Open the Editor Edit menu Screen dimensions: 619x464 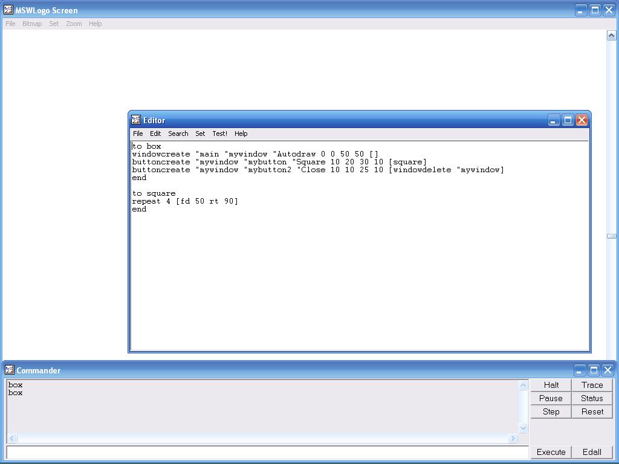155,134
